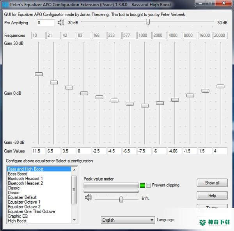Click the 4000 Hz gain slider handle

(x=175, y=100)
